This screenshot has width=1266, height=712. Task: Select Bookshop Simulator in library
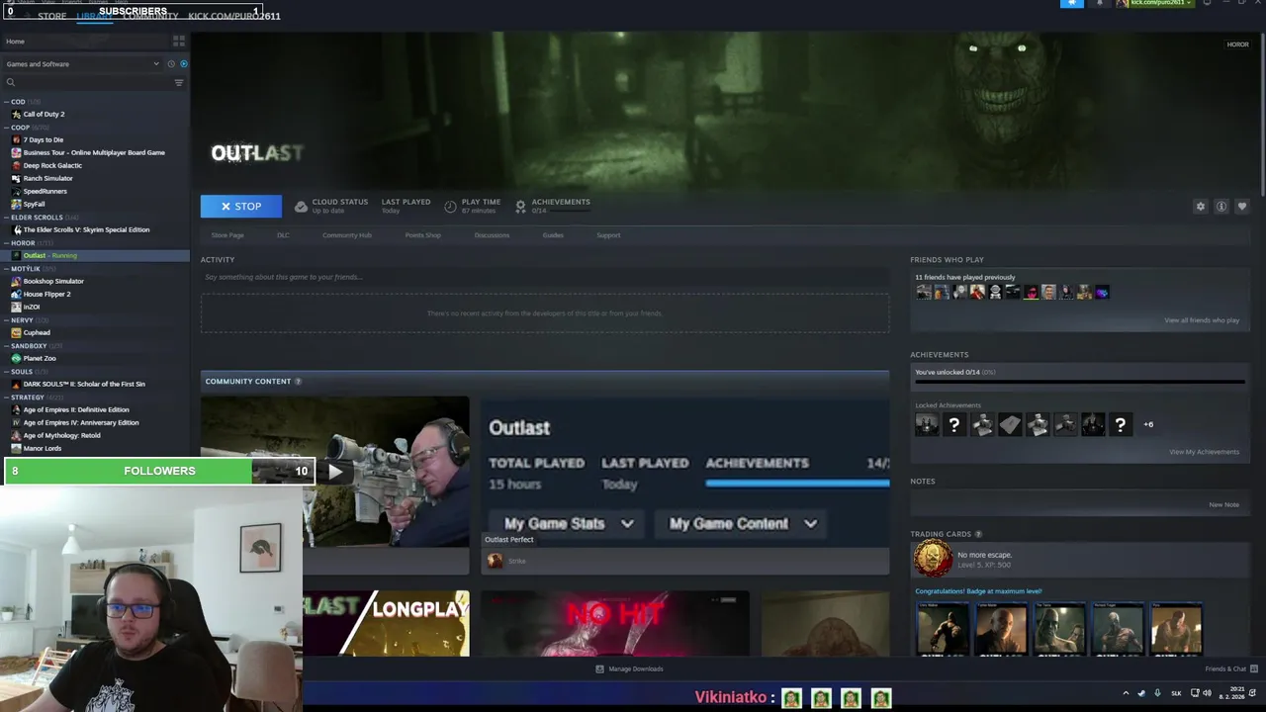tap(53, 282)
